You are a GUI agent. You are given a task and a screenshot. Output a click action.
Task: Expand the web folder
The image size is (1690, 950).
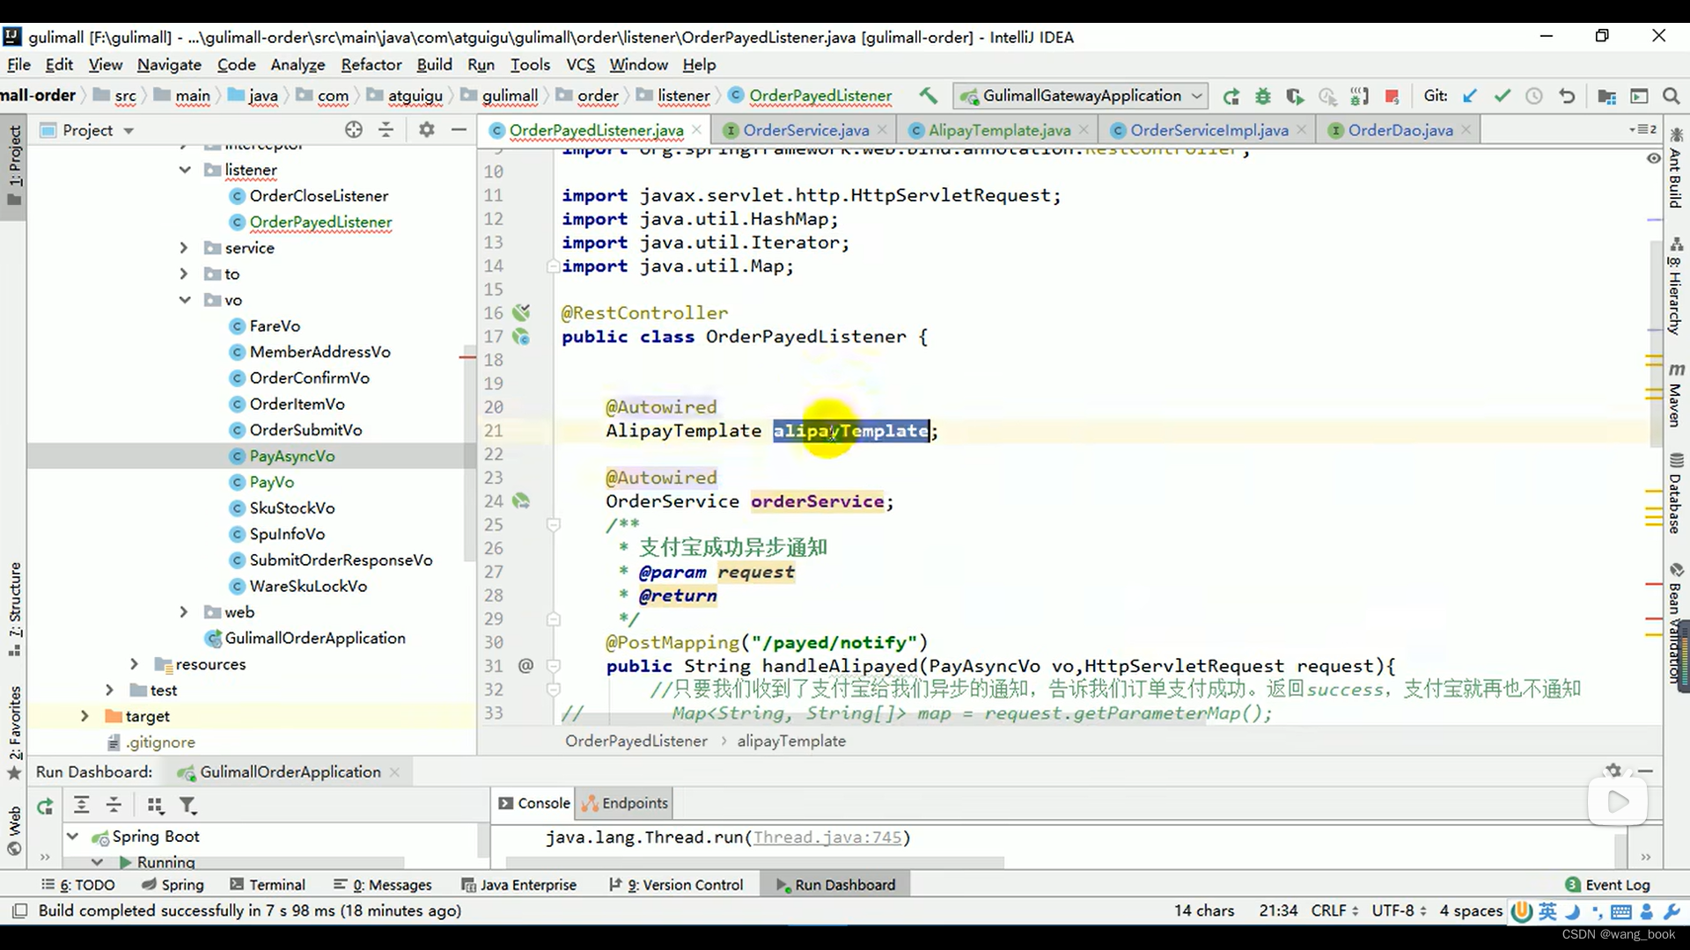tap(184, 612)
